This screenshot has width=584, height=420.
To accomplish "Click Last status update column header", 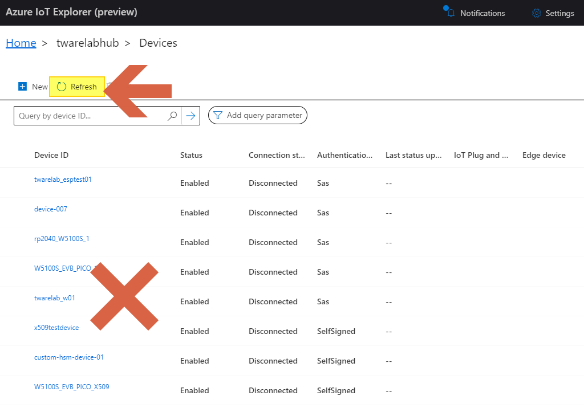I will pos(413,155).
